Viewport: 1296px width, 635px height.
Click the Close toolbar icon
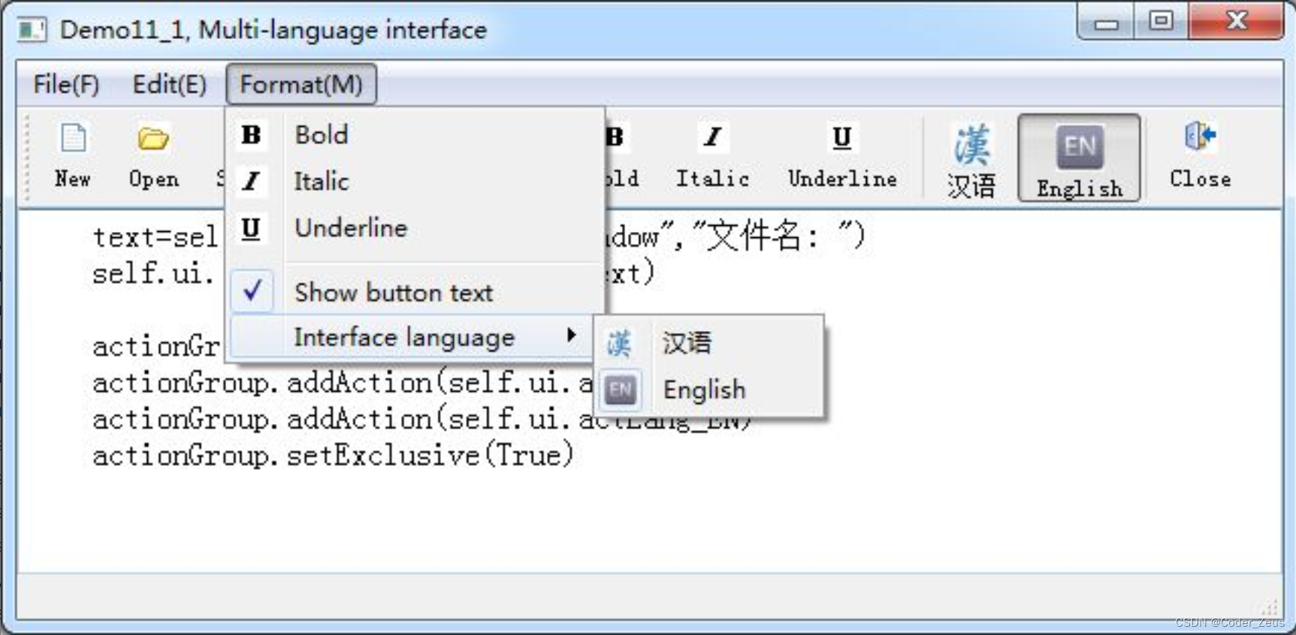[1200, 156]
